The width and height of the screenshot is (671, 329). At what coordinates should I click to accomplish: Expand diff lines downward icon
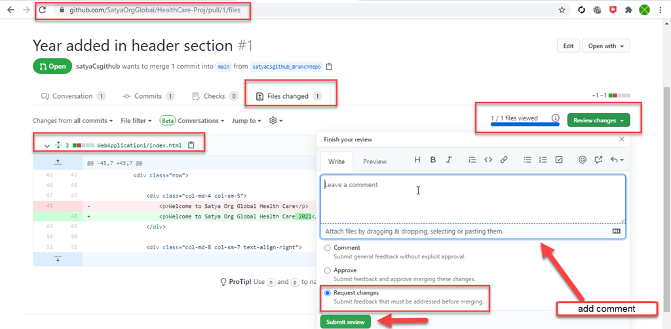point(58,259)
